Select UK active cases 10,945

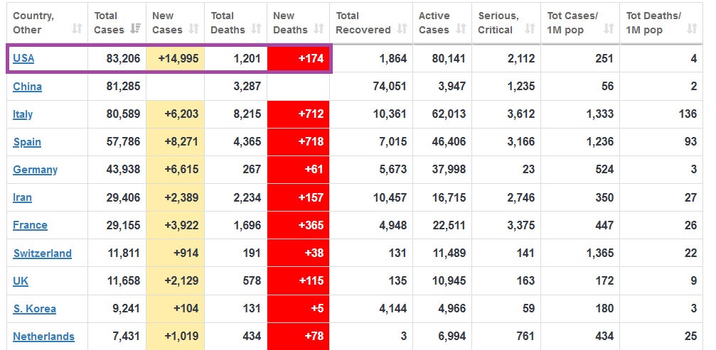pos(449,280)
